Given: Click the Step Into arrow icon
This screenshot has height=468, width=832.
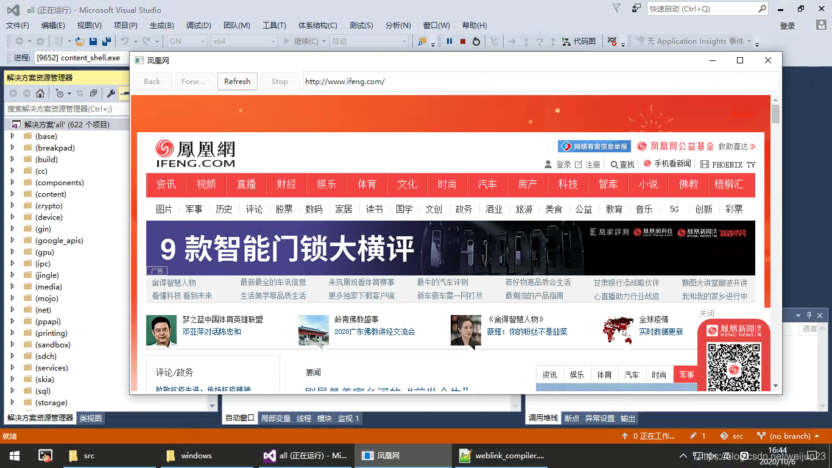Looking at the screenshot, I should tap(526, 41).
